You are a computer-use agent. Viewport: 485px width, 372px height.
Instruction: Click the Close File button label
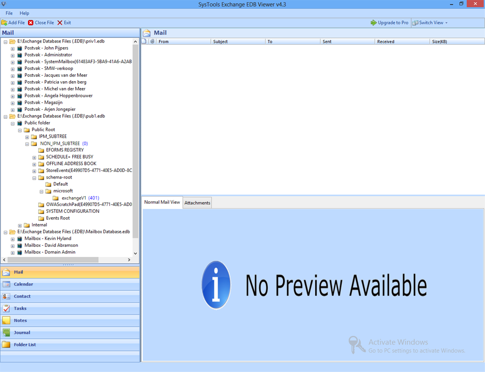pyautogui.click(x=44, y=23)
